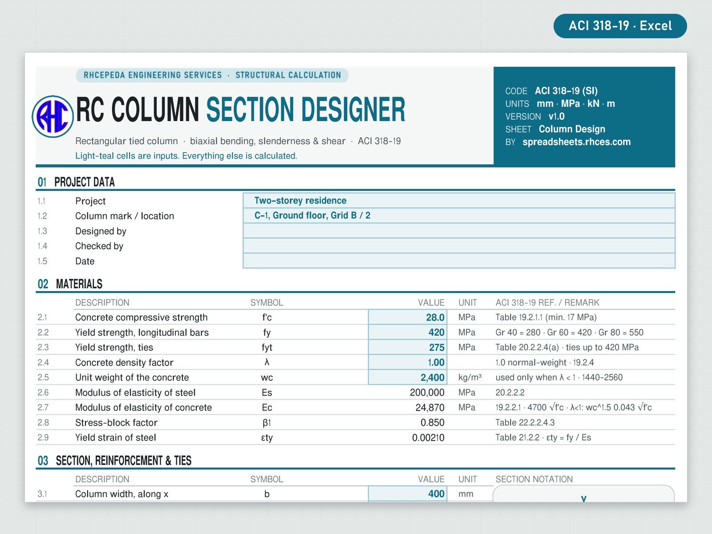Click the kg/m³ unit in row 2.5
712x534 pixels.
point(470,377)
